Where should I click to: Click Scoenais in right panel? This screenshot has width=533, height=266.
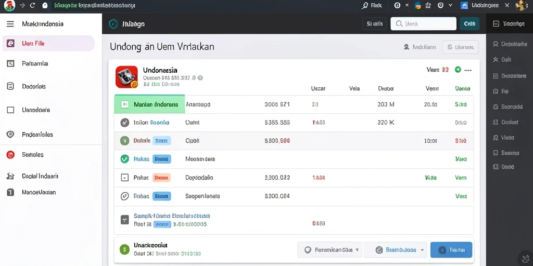507,107
